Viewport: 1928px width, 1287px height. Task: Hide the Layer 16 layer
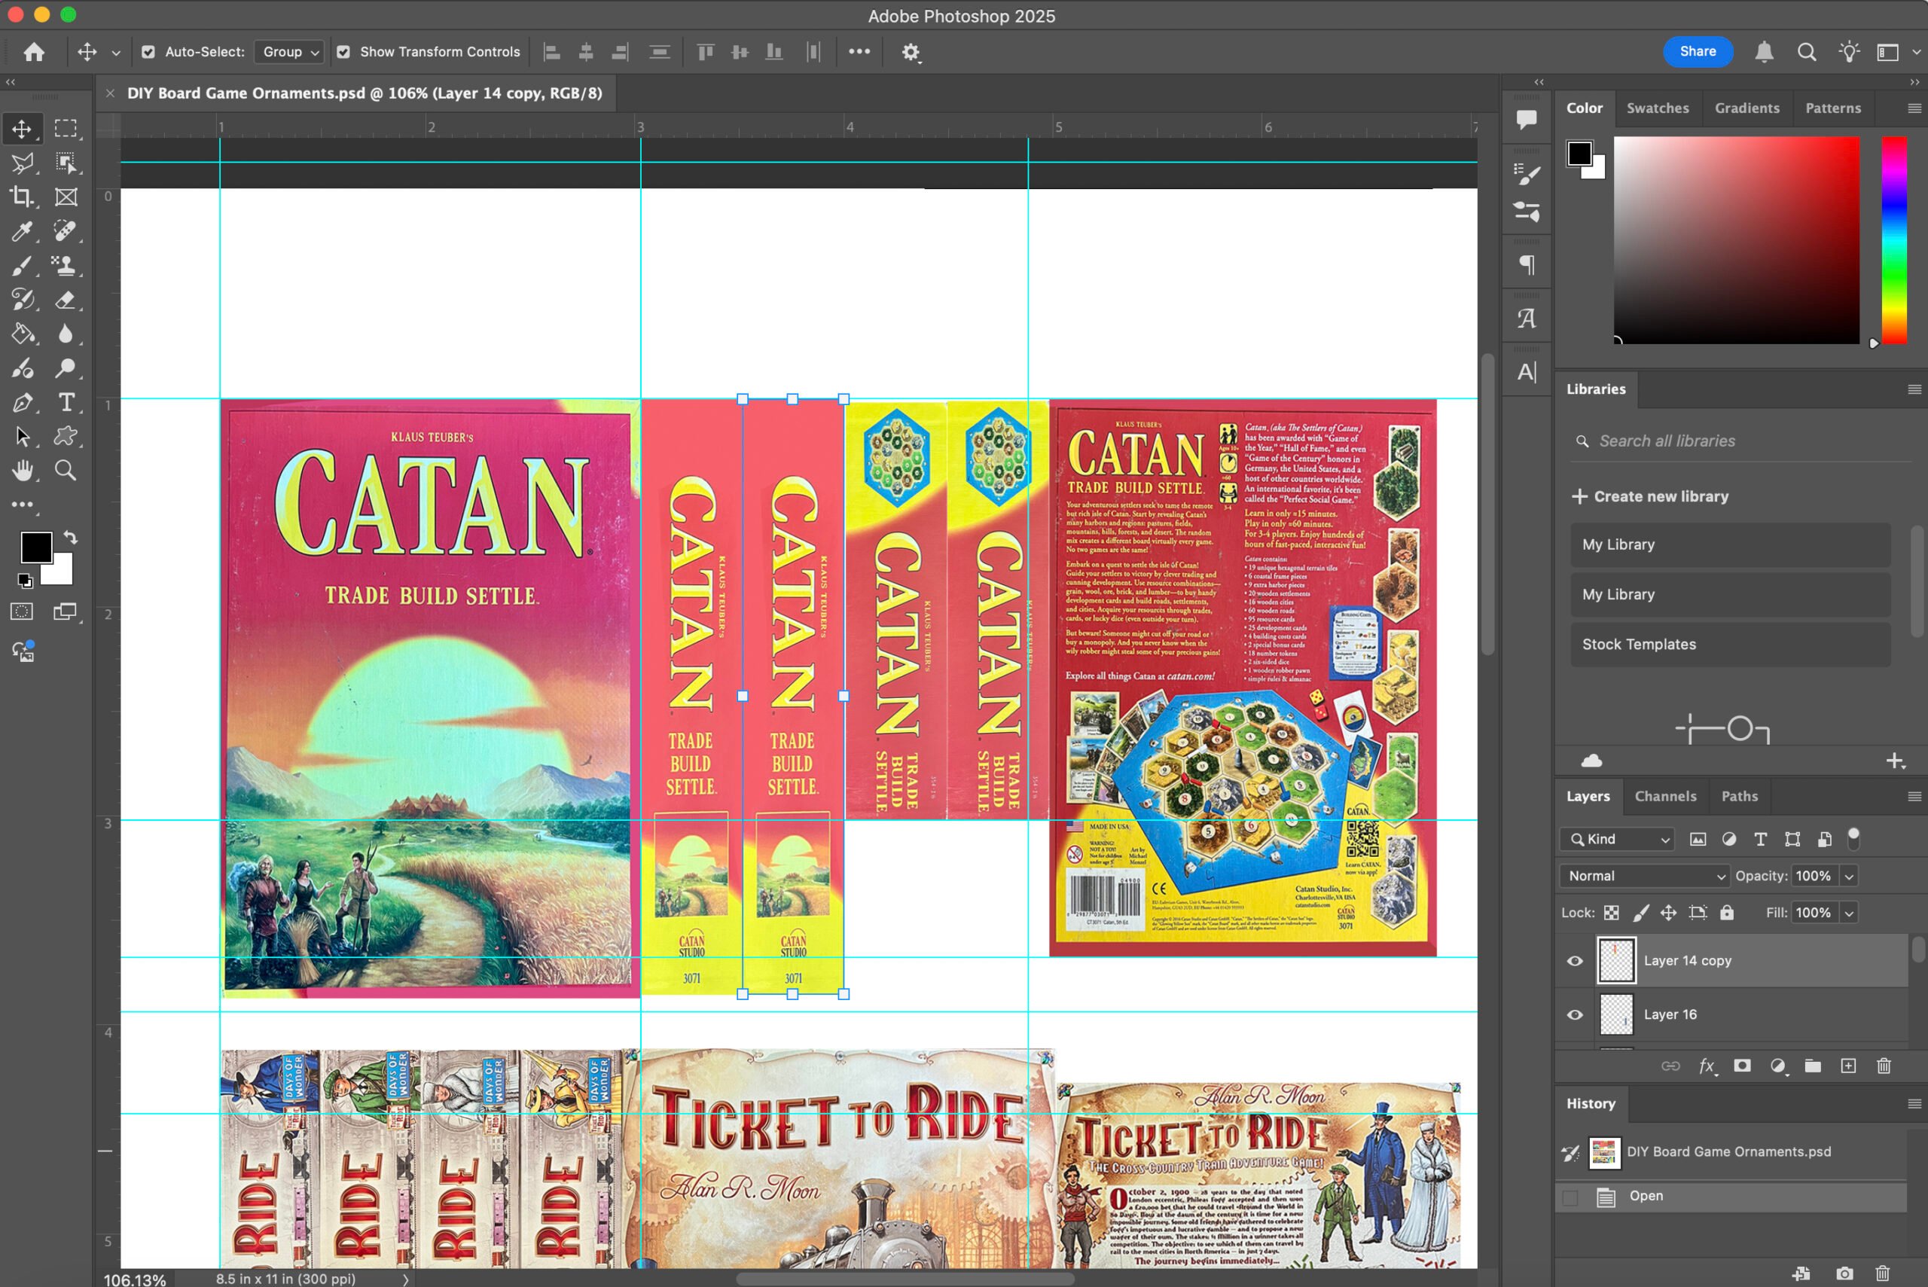pyautogui.click(x=1574, y=1014)
